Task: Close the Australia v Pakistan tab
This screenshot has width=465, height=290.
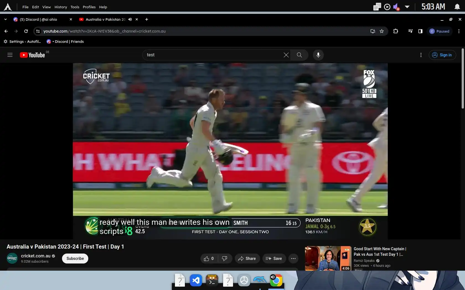Action: [137, 19]
